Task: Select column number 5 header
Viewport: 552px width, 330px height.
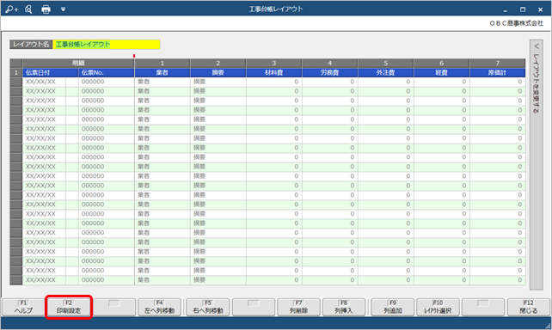Action: click(x=386, y=64)
